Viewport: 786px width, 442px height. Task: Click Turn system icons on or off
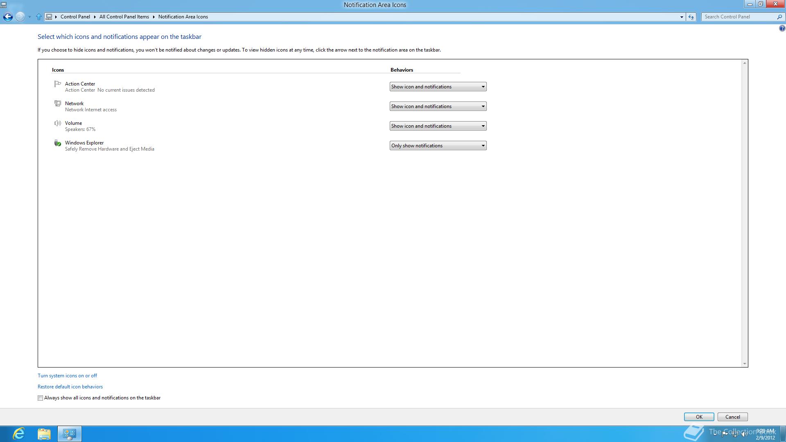(67, 376)
